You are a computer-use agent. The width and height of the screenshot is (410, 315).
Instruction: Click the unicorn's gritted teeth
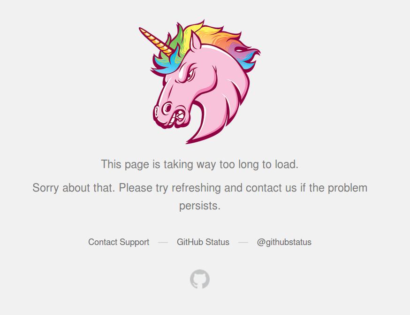coord(180,115)
